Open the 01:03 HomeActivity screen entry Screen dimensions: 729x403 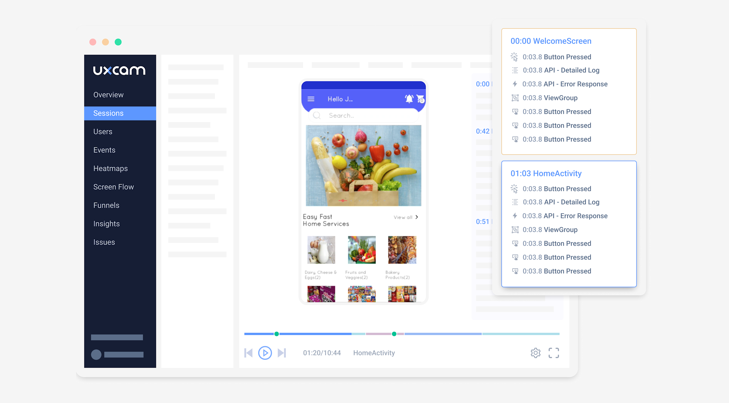coord(546,173)
